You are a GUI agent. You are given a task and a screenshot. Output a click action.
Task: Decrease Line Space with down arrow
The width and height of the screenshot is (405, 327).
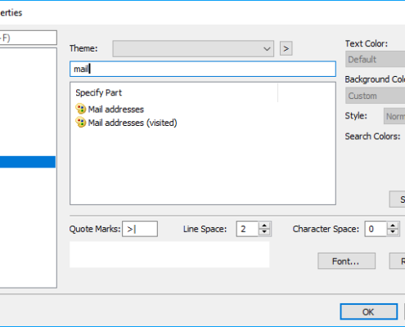[264, 232]
